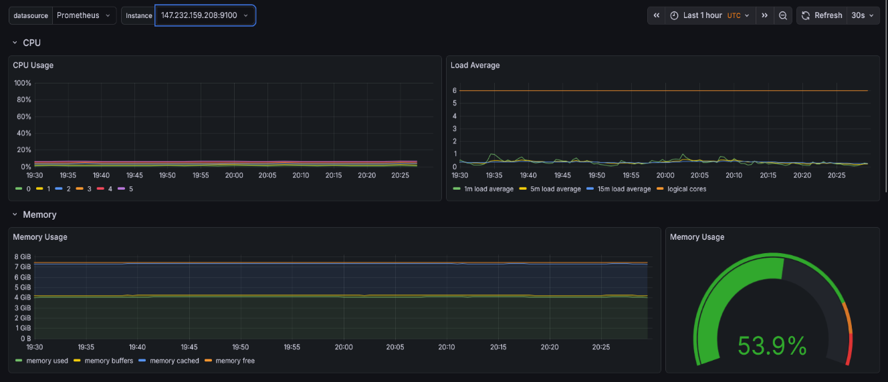Toggle 'memory used' series in legend

pos(47,361)
